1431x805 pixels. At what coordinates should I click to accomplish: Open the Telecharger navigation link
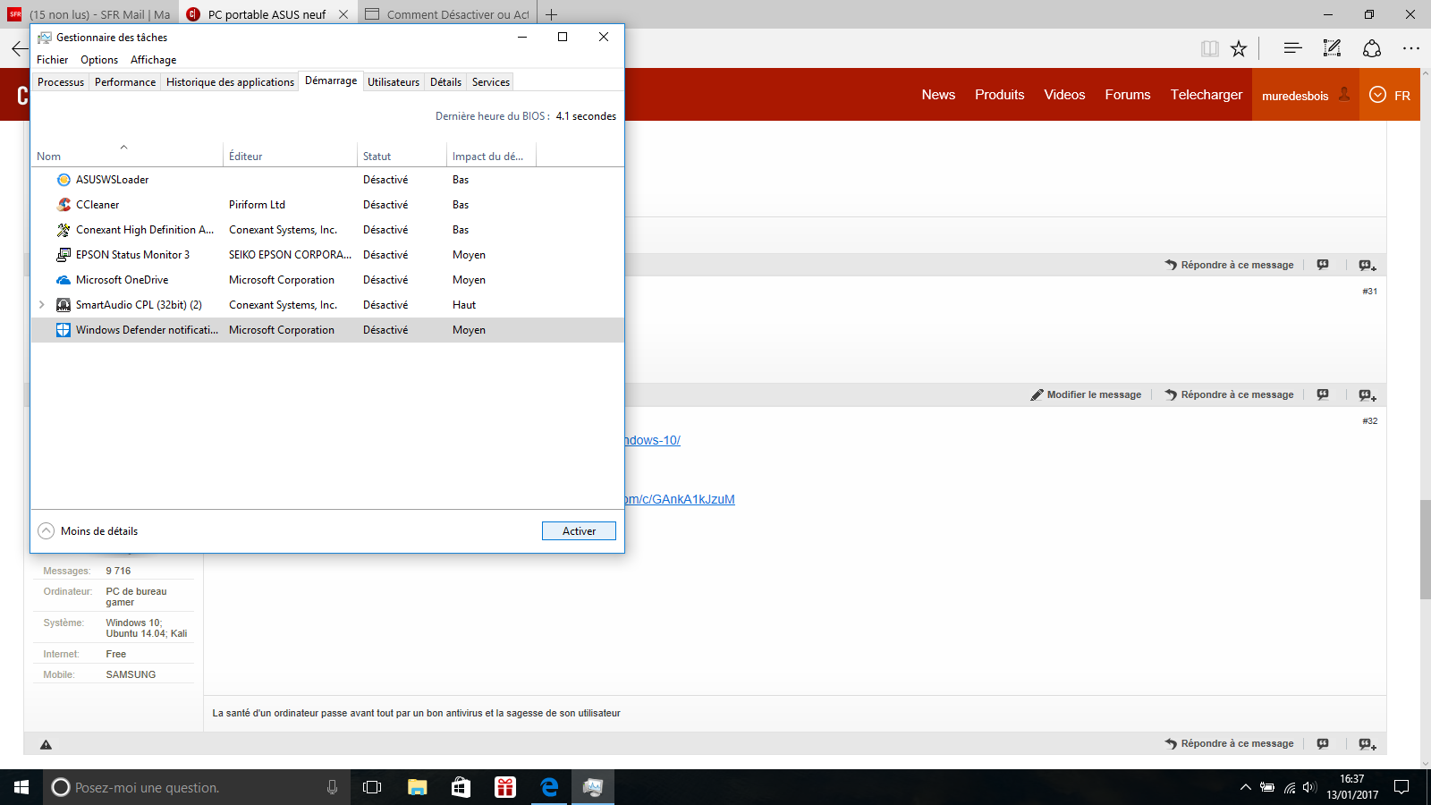click(1207, 95)
